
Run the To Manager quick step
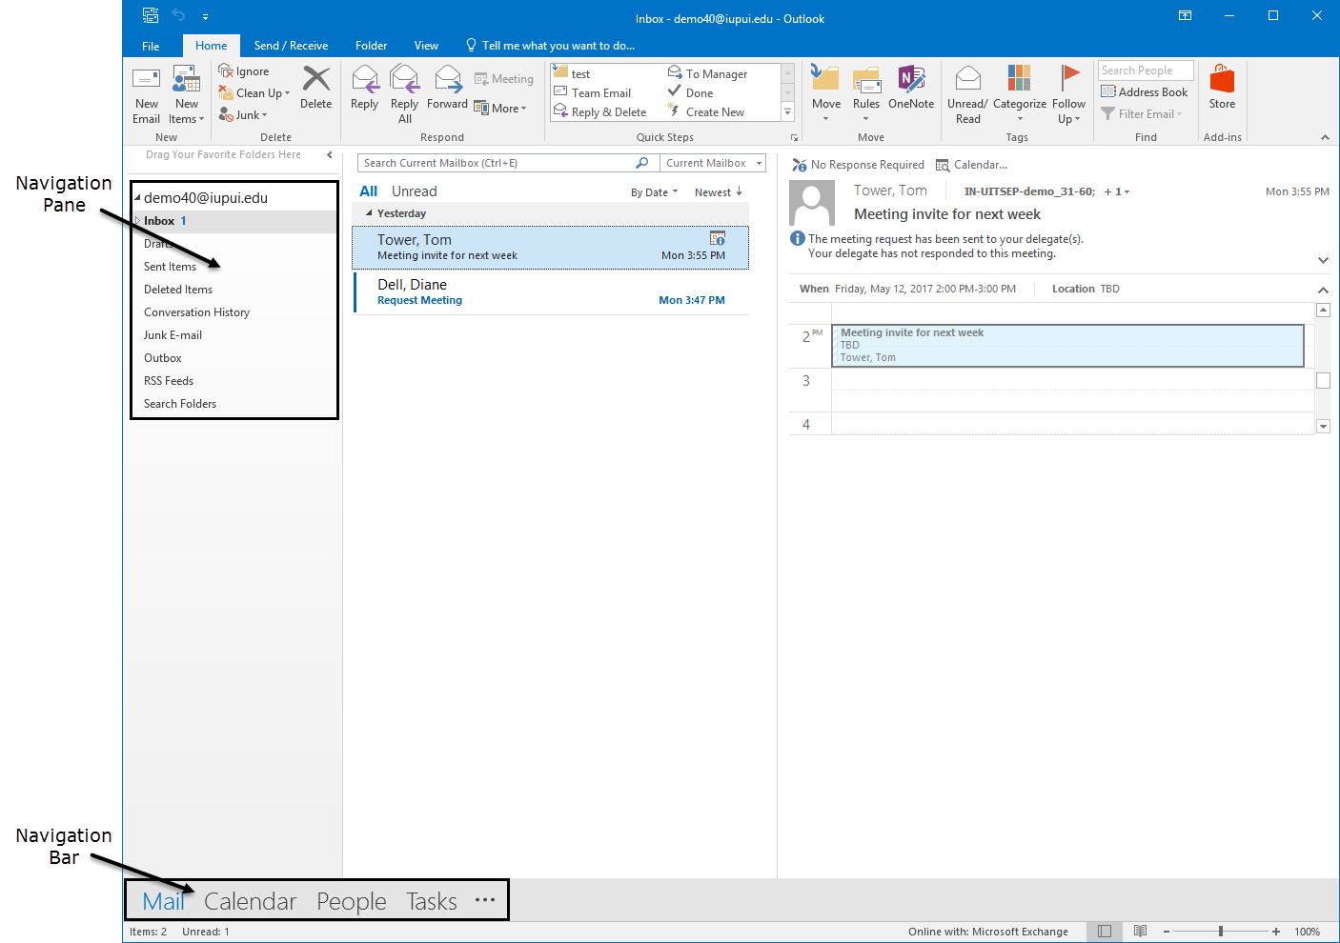pyautogui.click(x=708, y=73)
